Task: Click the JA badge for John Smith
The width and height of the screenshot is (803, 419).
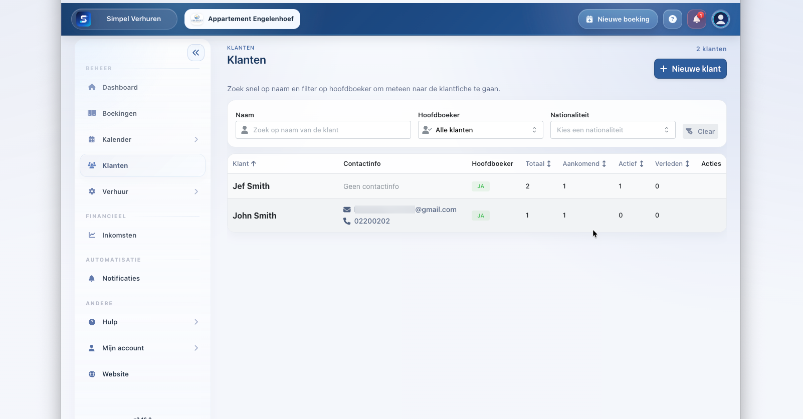Action: pos(481,216)
